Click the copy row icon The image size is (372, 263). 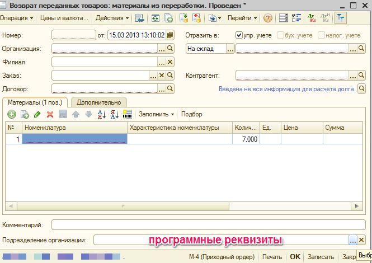(x=25, y=114)
